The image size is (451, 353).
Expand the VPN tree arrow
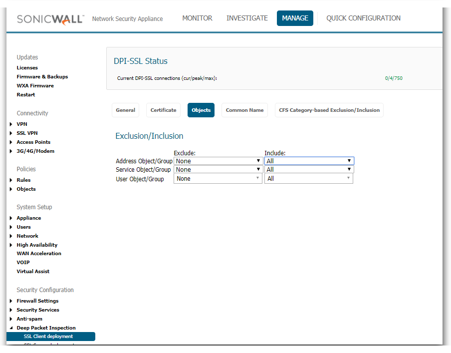pyautogui.click(x=11, y=124)
